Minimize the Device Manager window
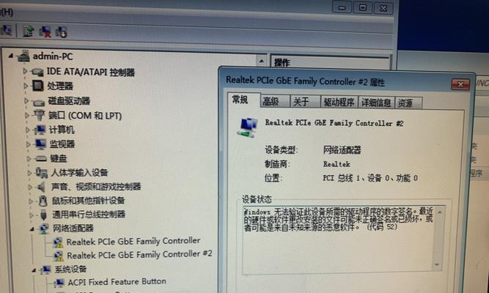 [x=342, y=8]
